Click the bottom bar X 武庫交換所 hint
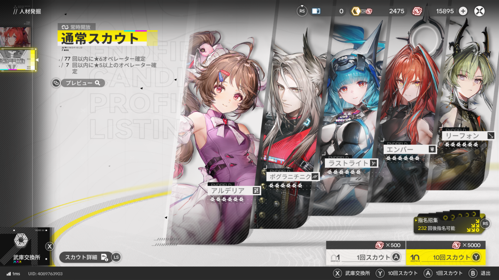The image size is (499, 280). (x=351, y=273)
